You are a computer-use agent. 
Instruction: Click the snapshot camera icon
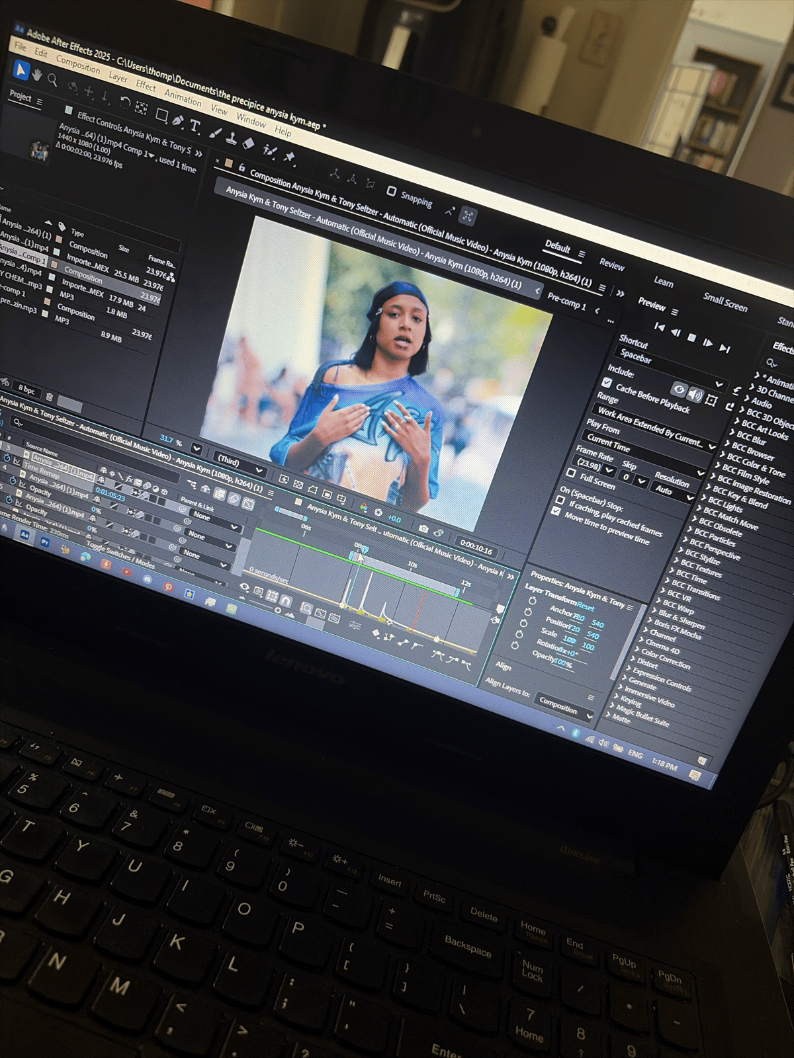pyautogui.click(x=423, y=528)
